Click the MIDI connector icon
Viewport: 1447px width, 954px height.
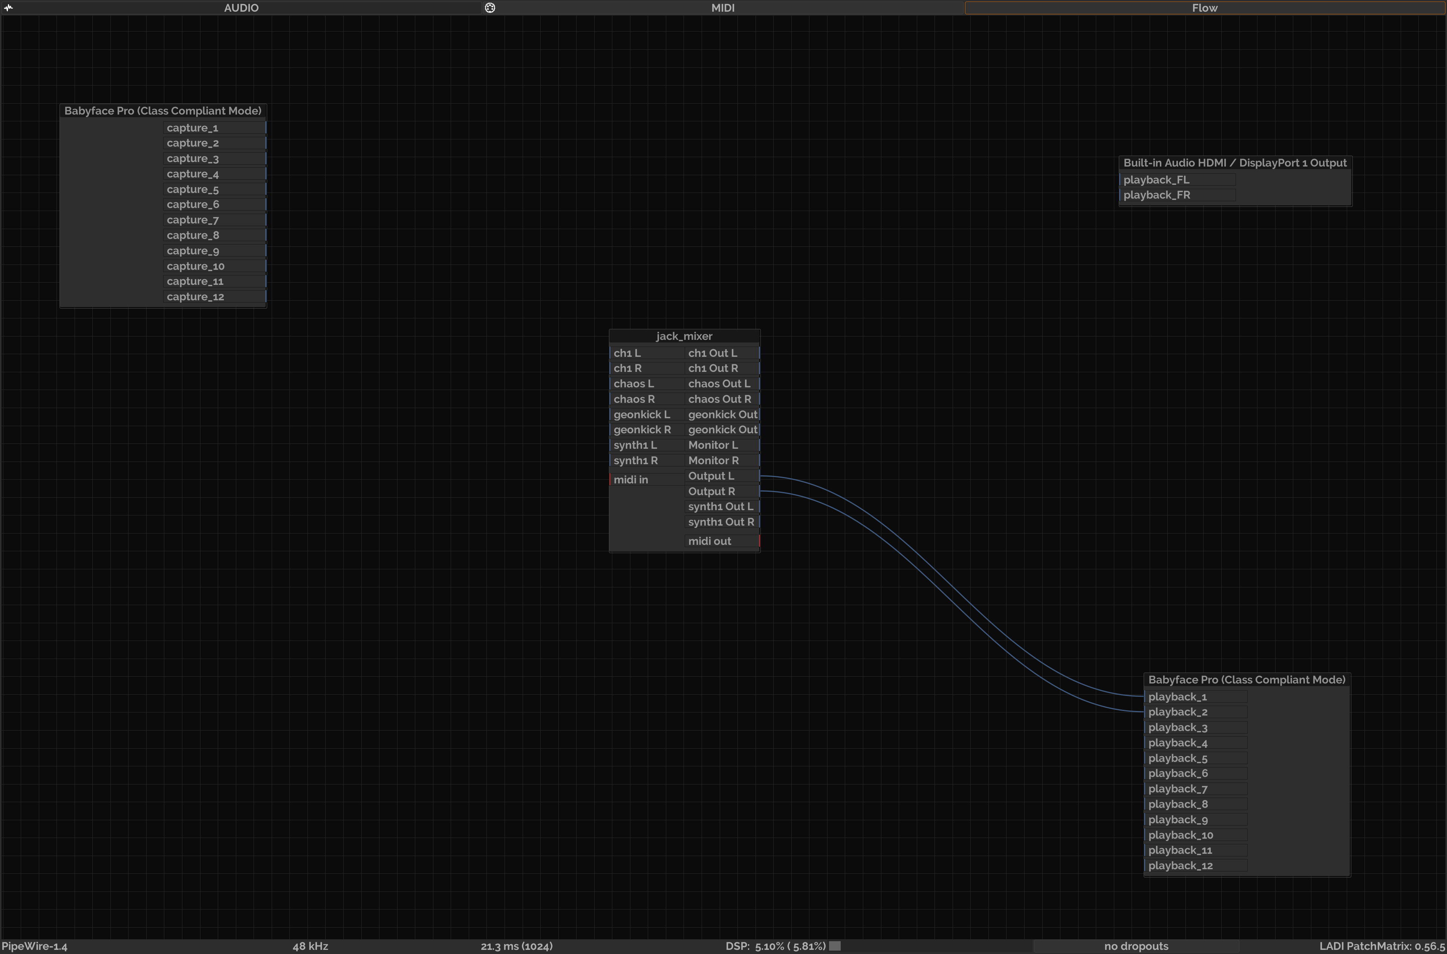tap(490, 8)
